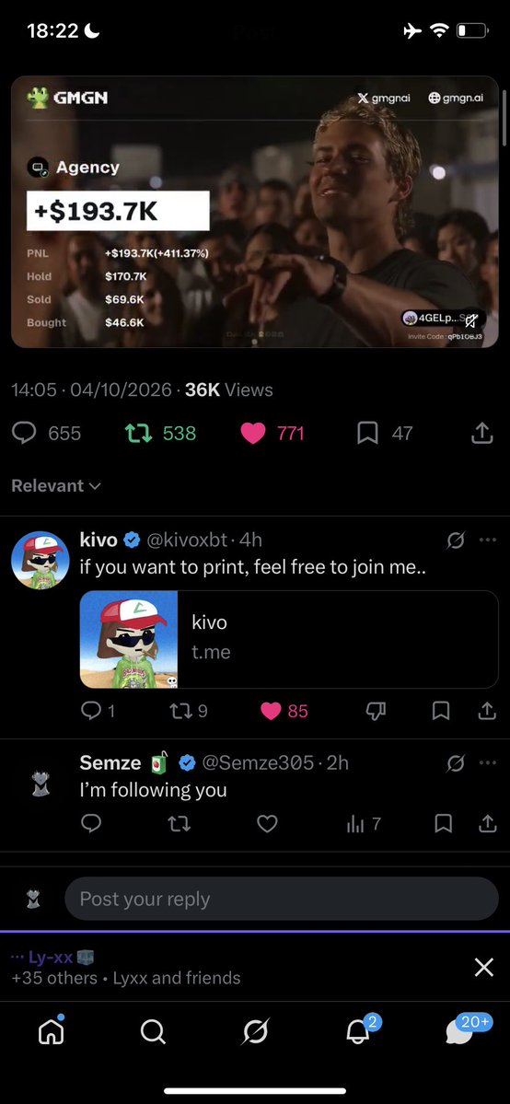Dismiss the Lyxx and friends banner

pos(484,968)
